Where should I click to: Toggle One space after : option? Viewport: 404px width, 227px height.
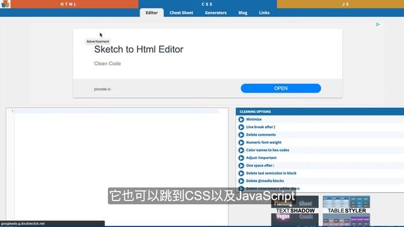pos(241,166)
